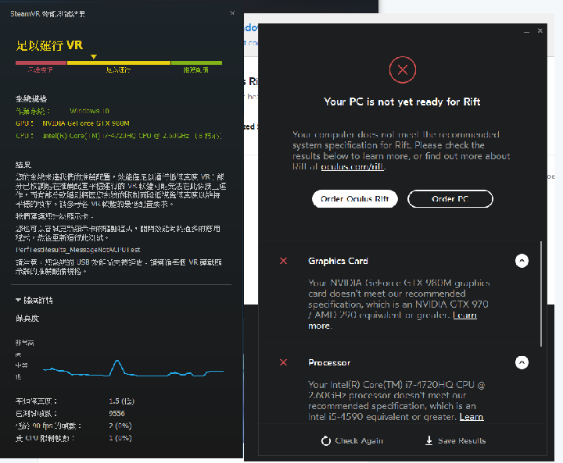Click the fidelity line graph in SteamVR

pos(133,369)
